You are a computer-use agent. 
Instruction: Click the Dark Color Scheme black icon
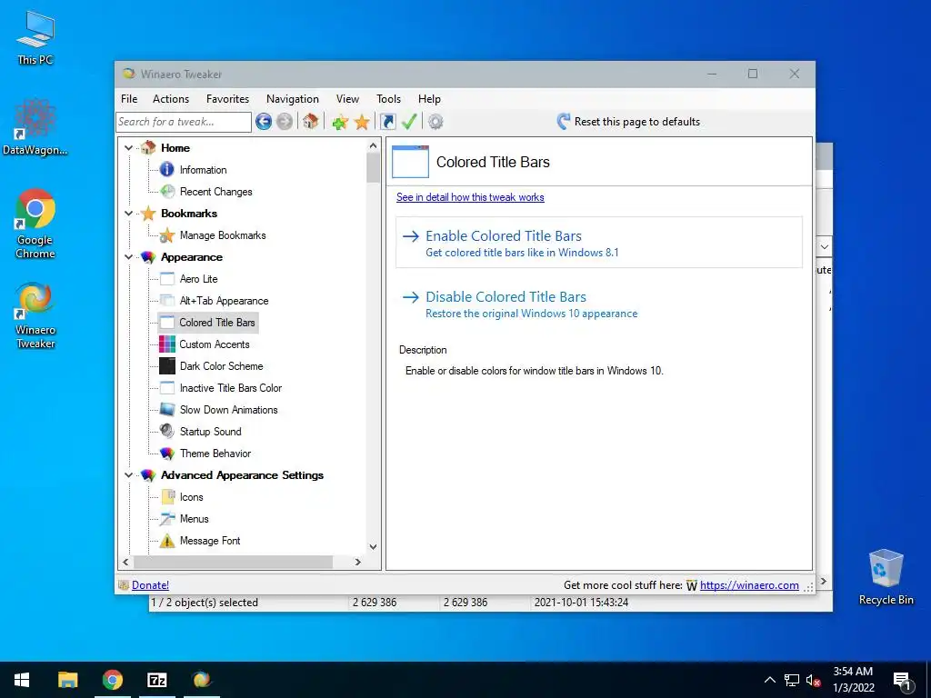pos(167,366)
